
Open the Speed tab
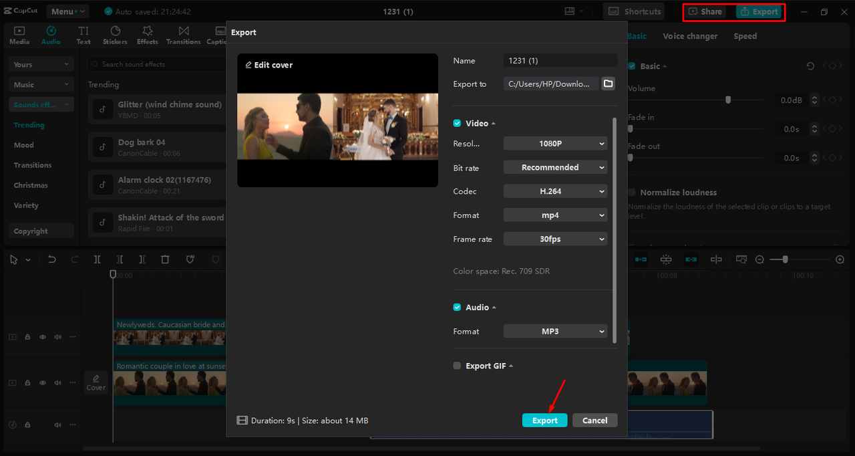pos(745,36)
